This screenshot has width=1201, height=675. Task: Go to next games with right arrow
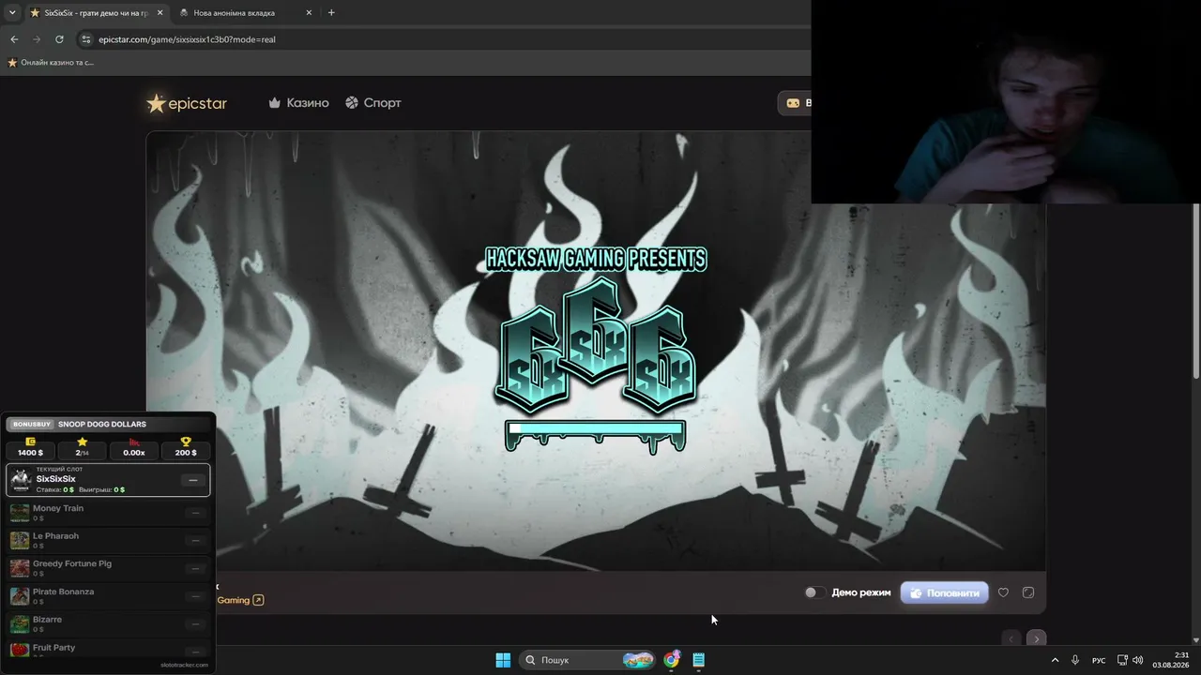pyautogui.click(x=1036, y=638)
